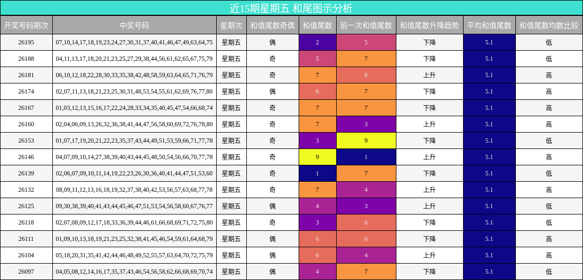Select draw period 26195
Image resolution: width=583 pixels, height=280 pixels.
coord(26,42)
